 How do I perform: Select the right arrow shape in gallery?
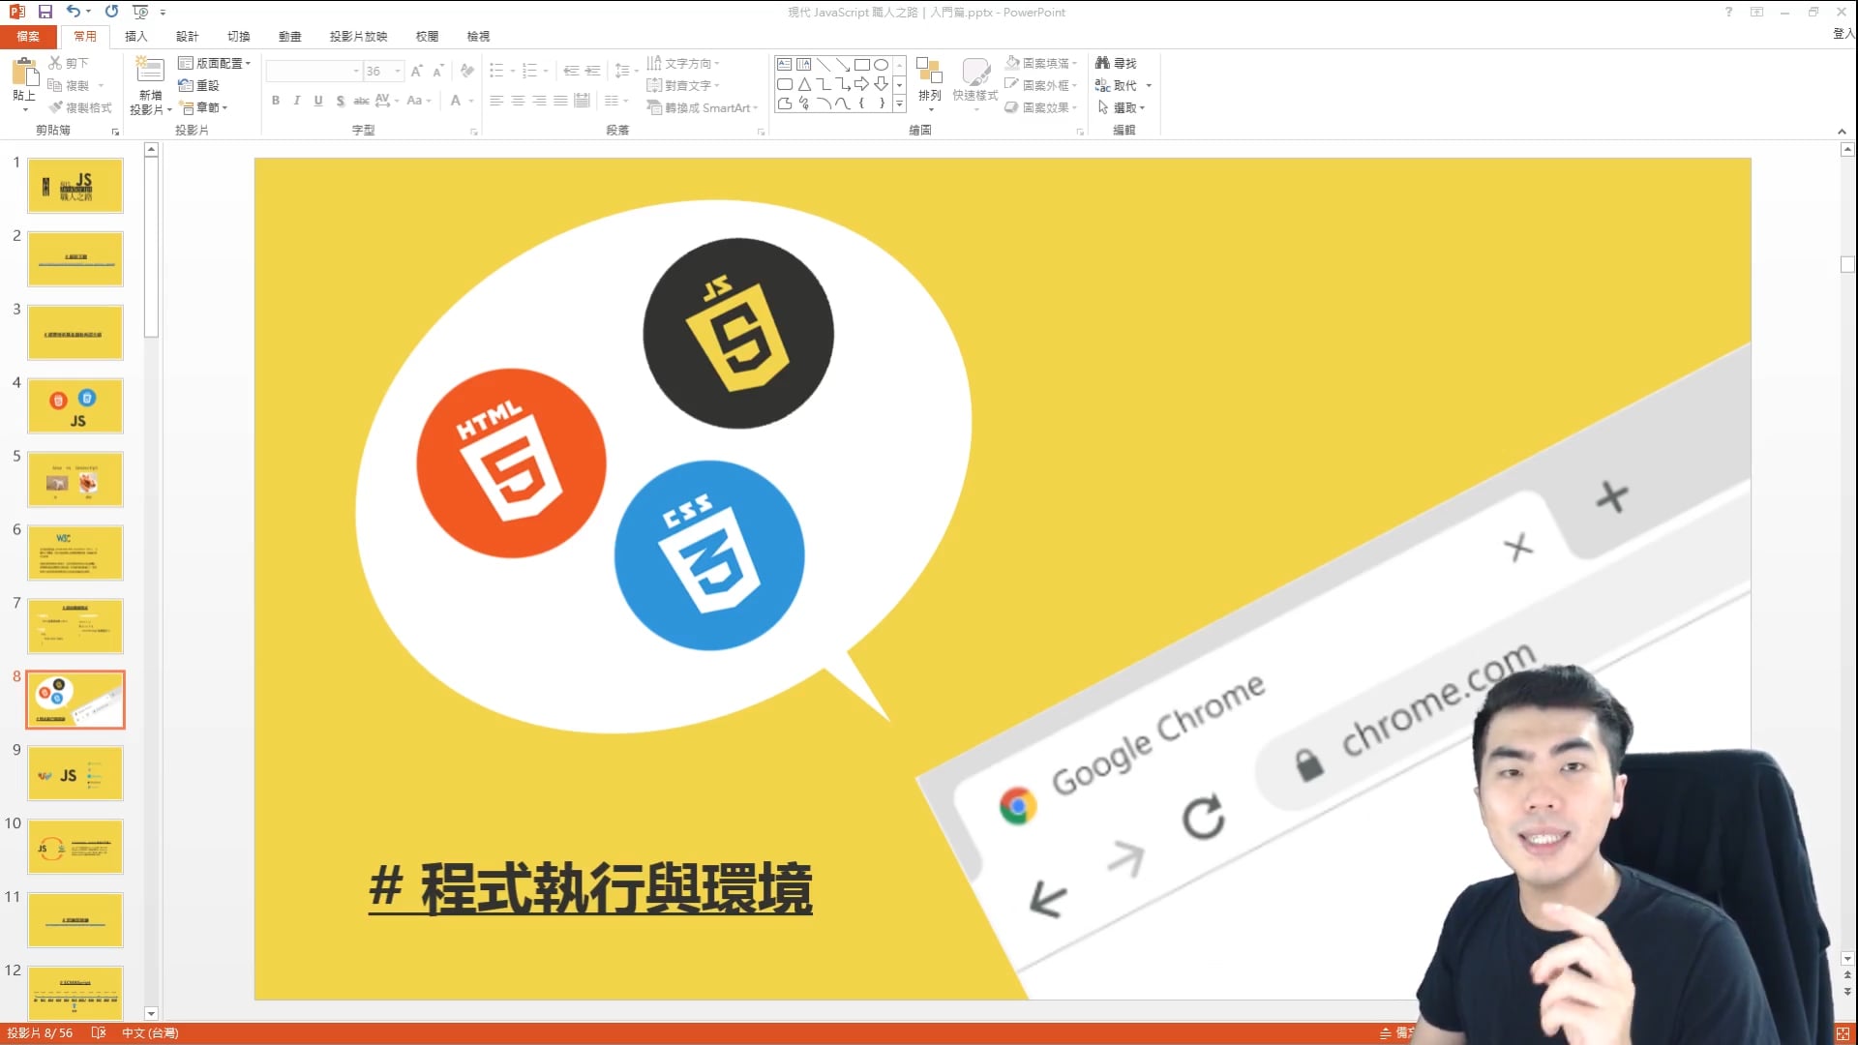[x=861, y=84]
